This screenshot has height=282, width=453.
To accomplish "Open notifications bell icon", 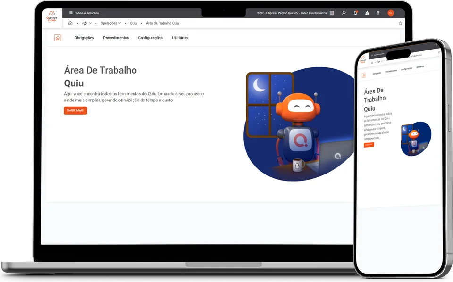I will pos(356,13).
